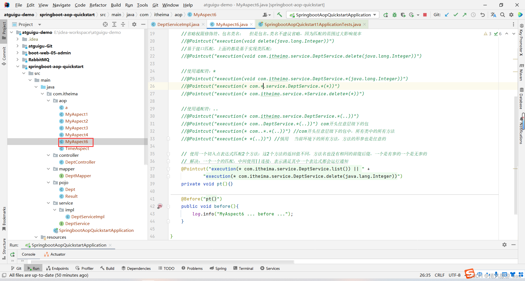Switch to DeptServiceImpl.java tab
525x281 pixels.
pos(178,24)
